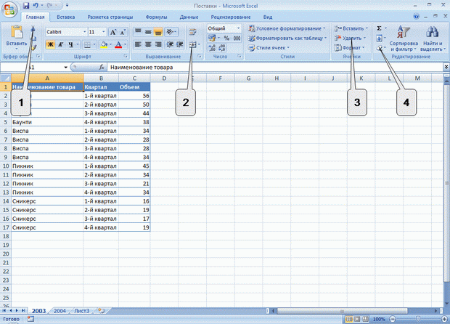Open the Name Box dropdown arrow

[66, 68]
